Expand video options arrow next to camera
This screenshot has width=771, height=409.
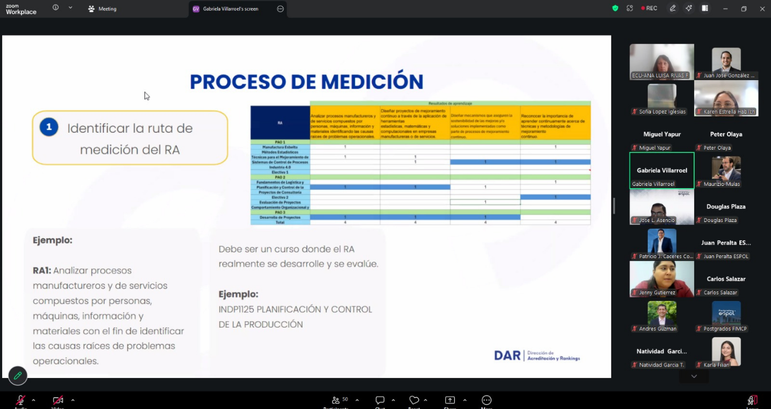pos(72,400)
